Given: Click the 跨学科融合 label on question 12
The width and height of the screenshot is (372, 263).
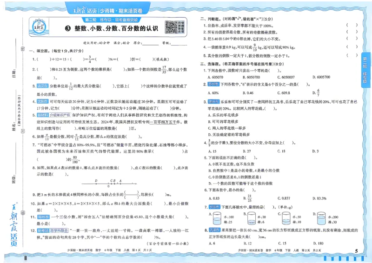Looking at the screenshot, I should pos(59,230).
